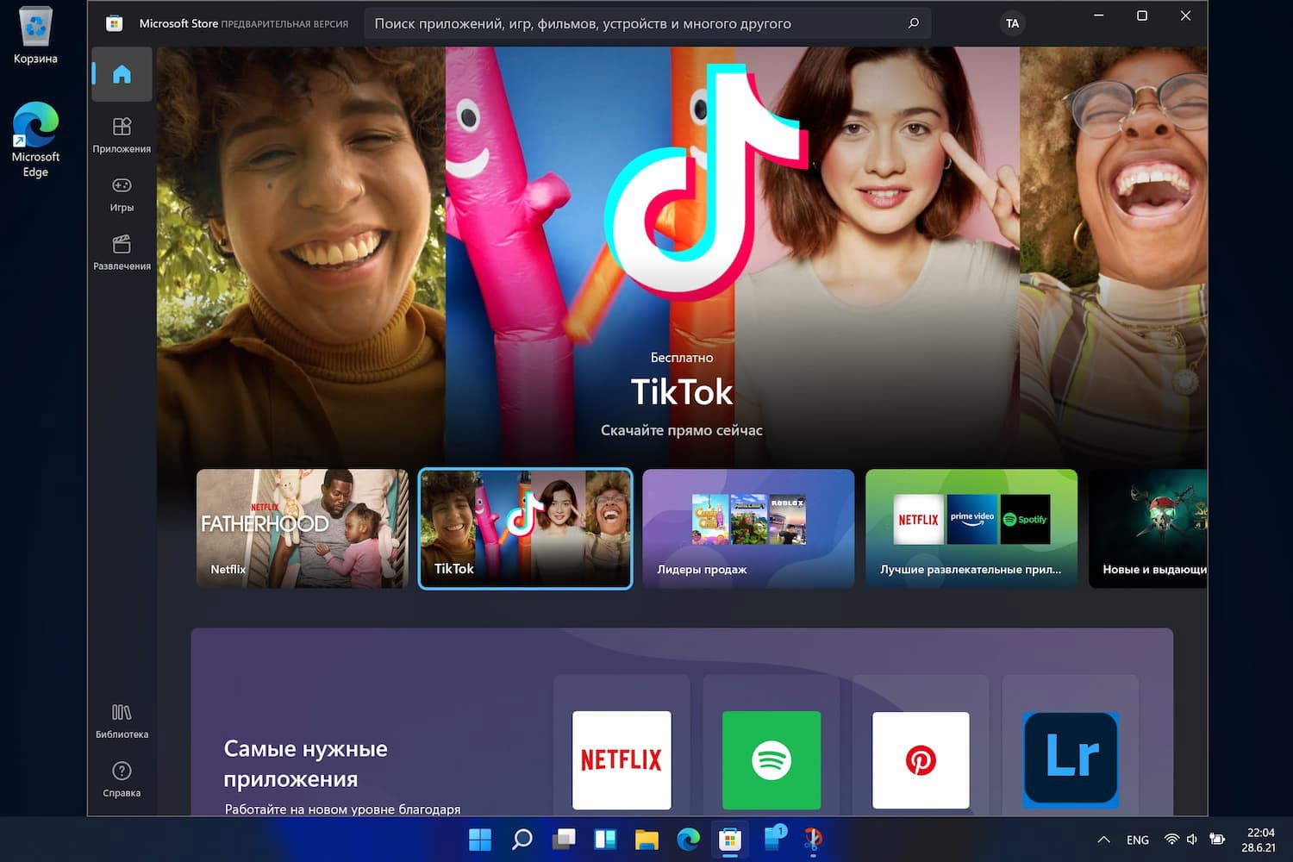The width and height of the screenshot is (1293, 862).
Task: Open the Приложения section in the sidebar
Action: (122, 135)
